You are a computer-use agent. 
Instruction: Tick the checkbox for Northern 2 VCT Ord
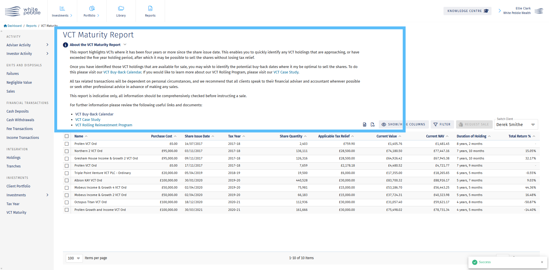point(67,151)
